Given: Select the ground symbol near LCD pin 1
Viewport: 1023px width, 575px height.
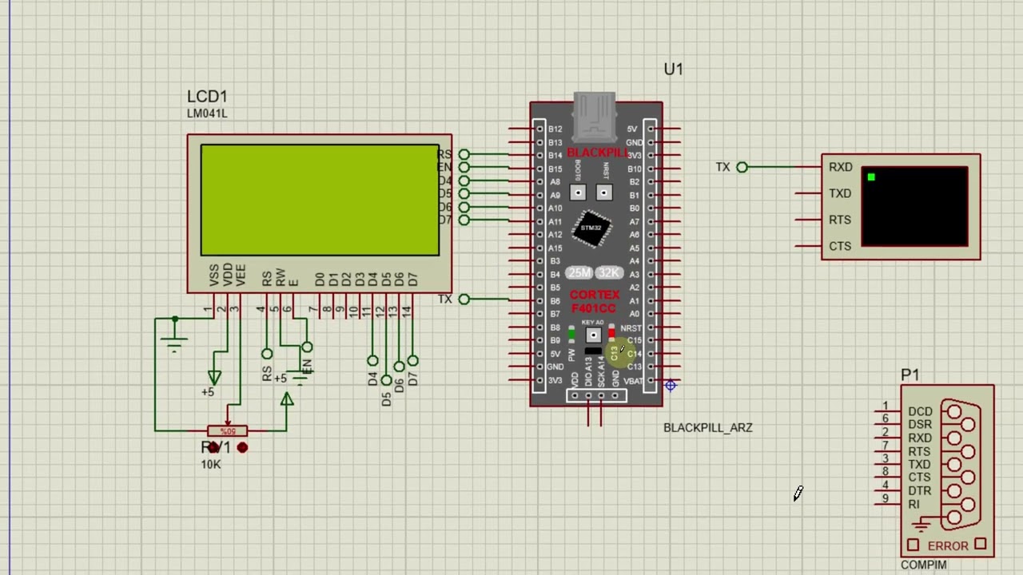Looking at the screenshot, I should [x=174, y=335].
